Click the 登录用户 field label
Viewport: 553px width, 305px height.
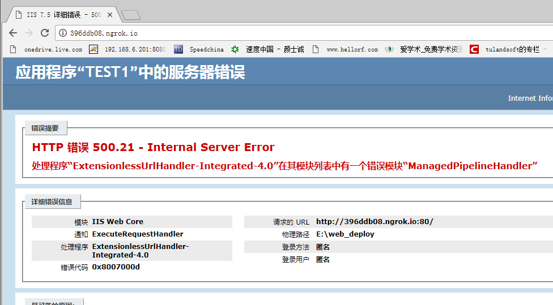(x=296, y=260)
